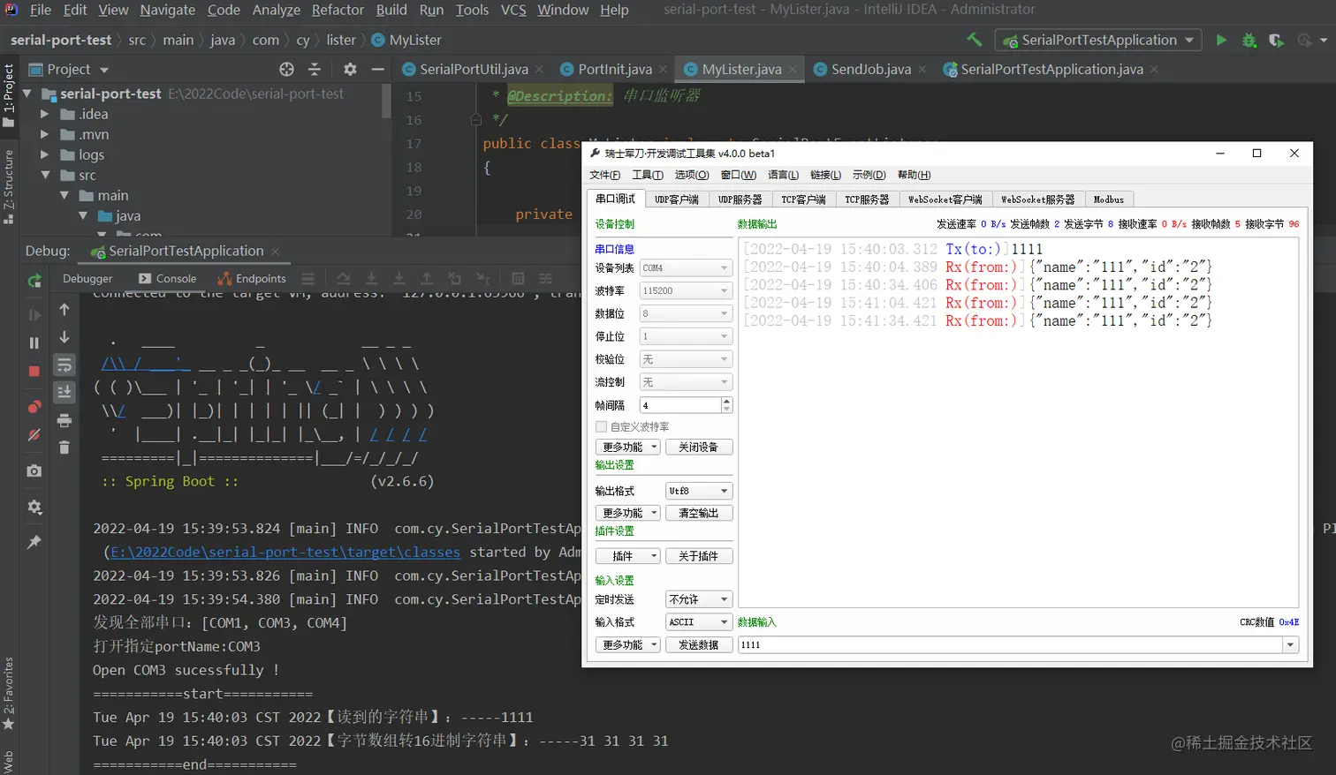The height and width of the screenshot is (775, 1336).
Task: View breakpoints double red circle icon
Action: click(x=34, y=406)
